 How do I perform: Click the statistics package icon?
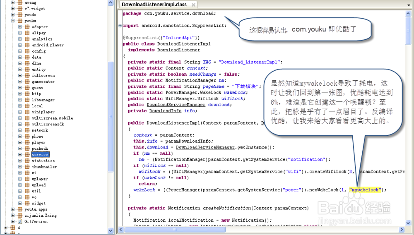tap(27, 161)
